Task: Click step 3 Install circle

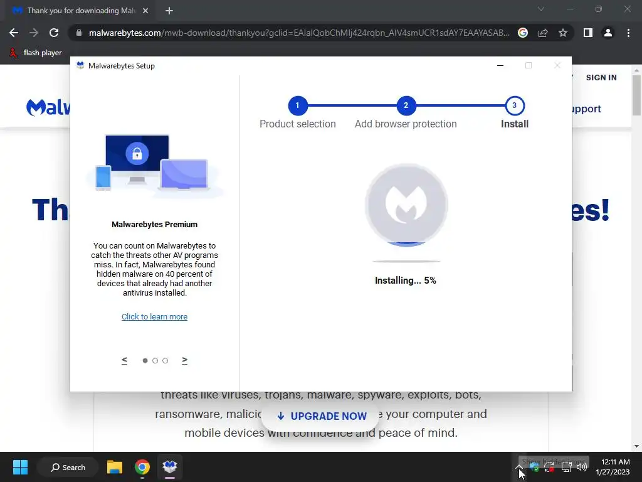Action: pos(515,105)
